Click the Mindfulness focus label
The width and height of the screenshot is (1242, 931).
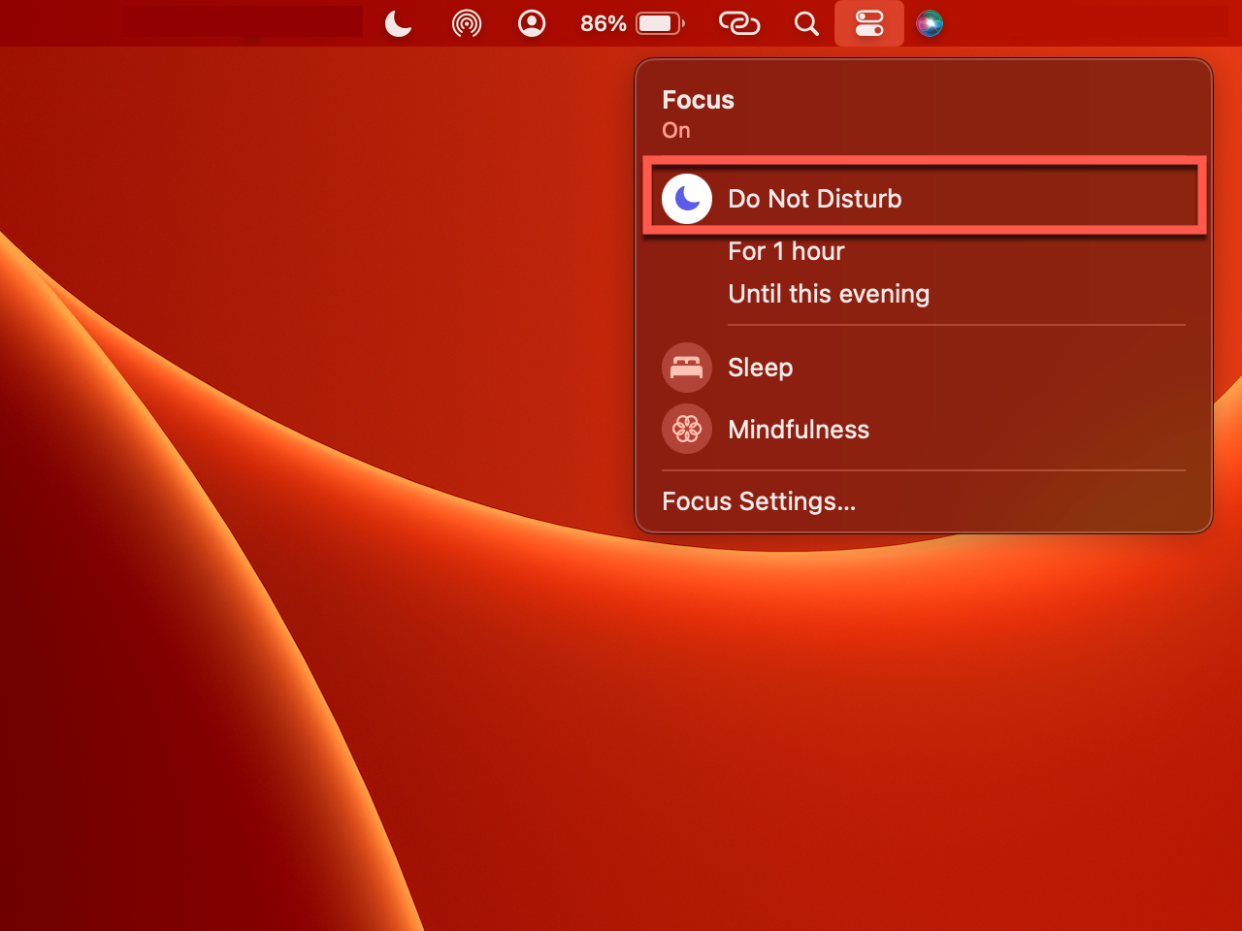click(798, 430)
